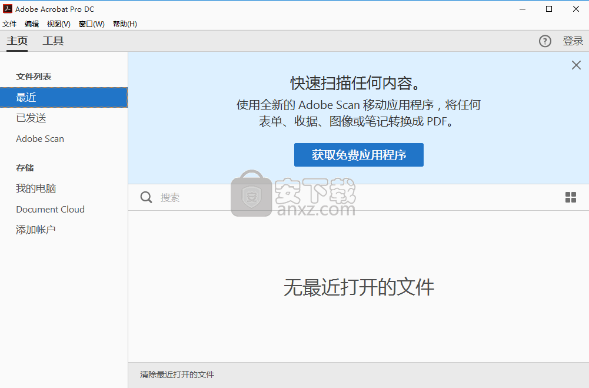Close the Adobe Scan promo banner
The width and height of the screenshot is (589, 388).
pyautogui.click(x=576, y=65)
